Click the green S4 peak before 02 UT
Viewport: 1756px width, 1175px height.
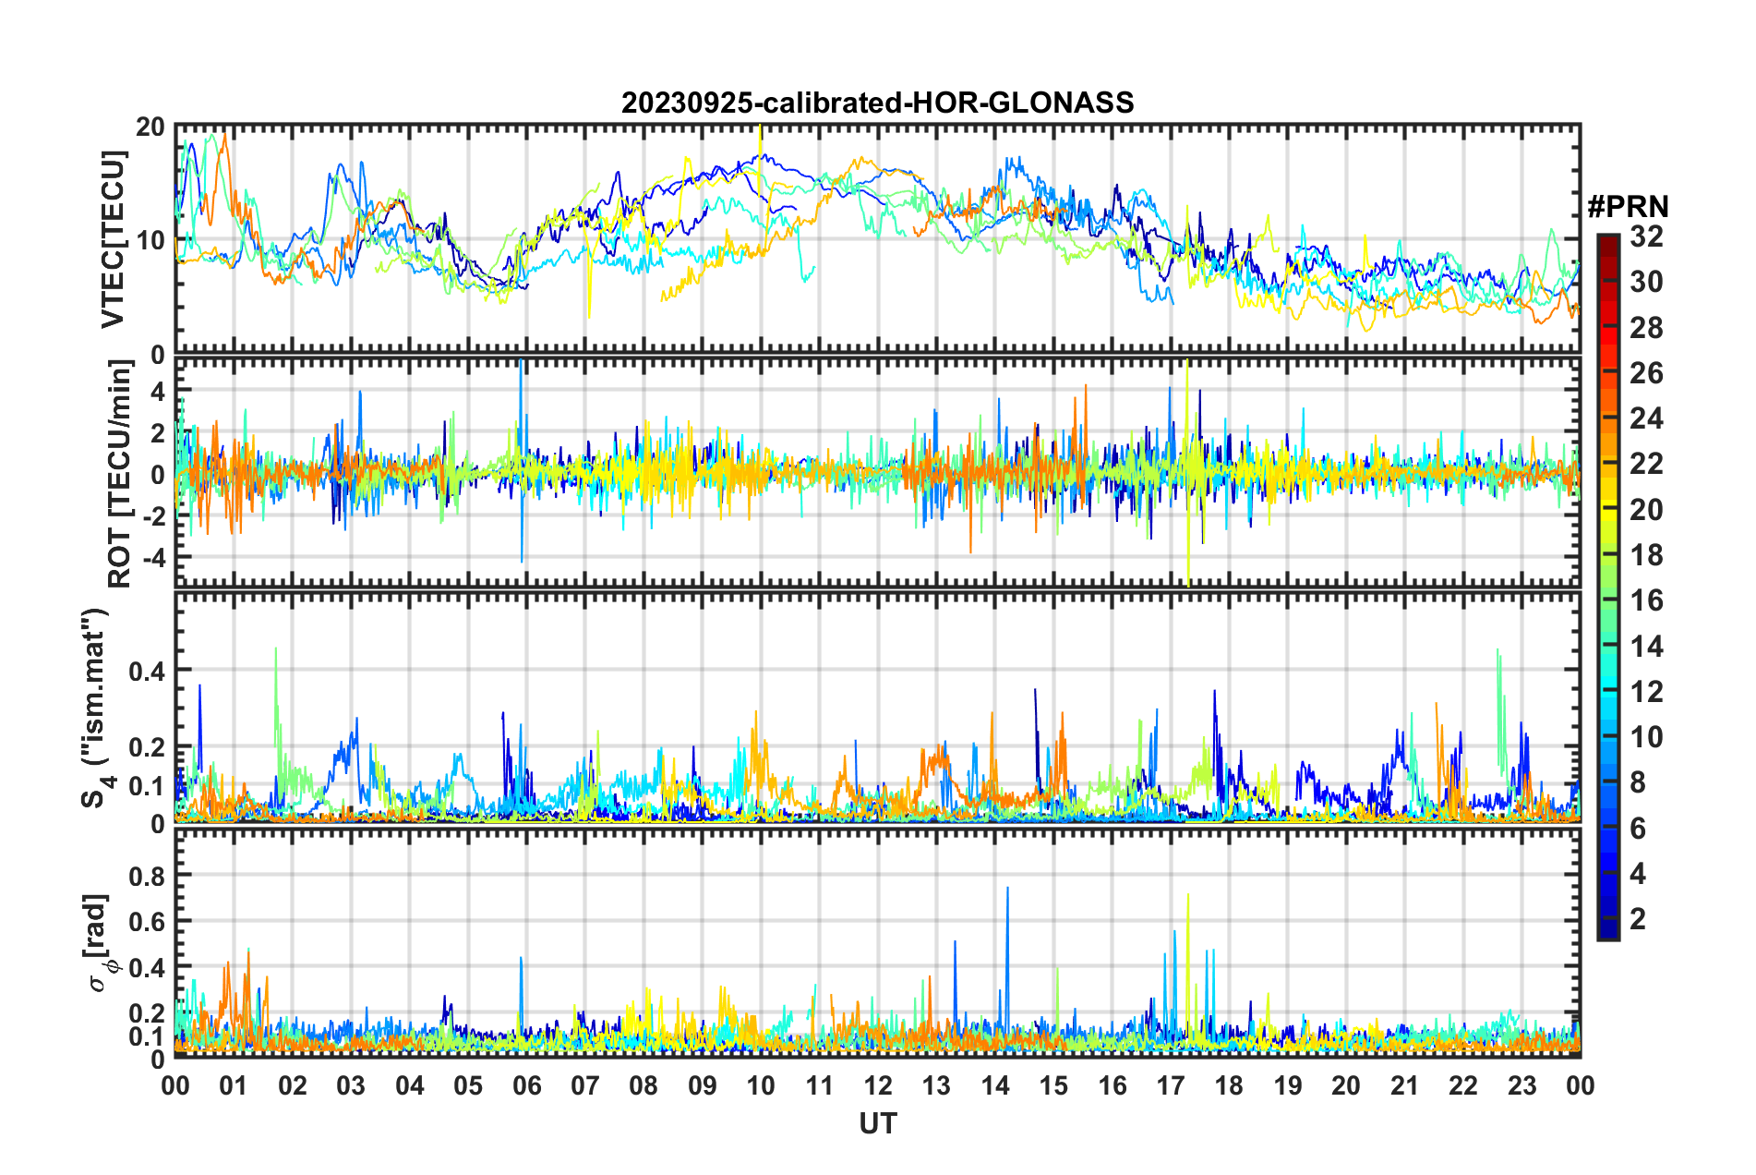click(276, 702)
